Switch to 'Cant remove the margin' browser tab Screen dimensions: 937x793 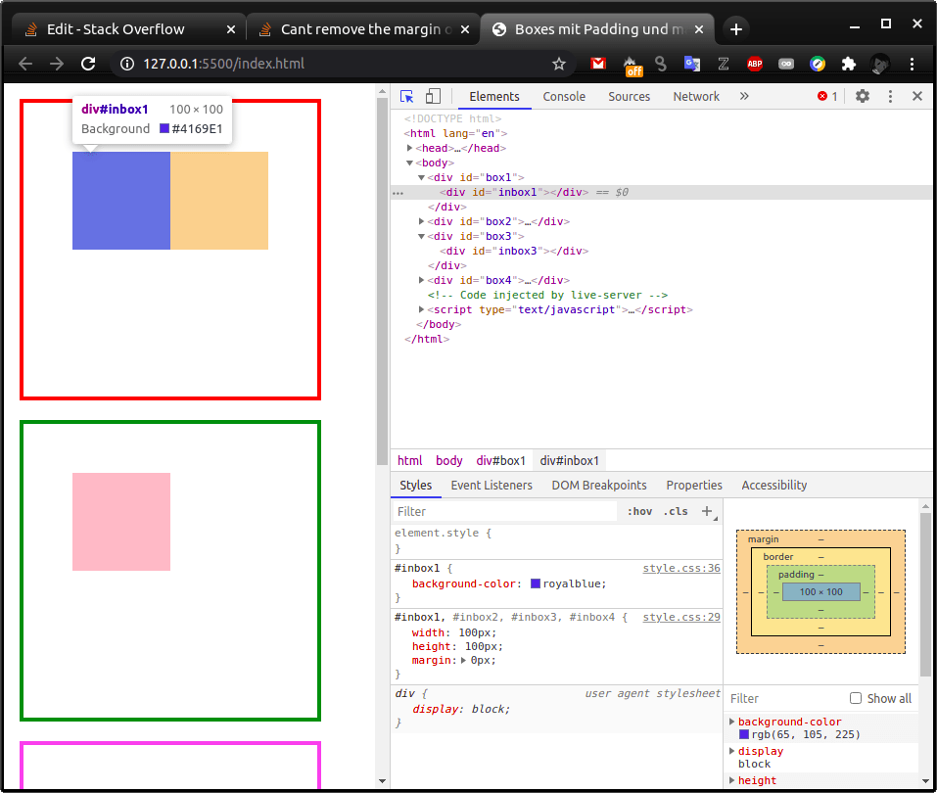point(363,29)
